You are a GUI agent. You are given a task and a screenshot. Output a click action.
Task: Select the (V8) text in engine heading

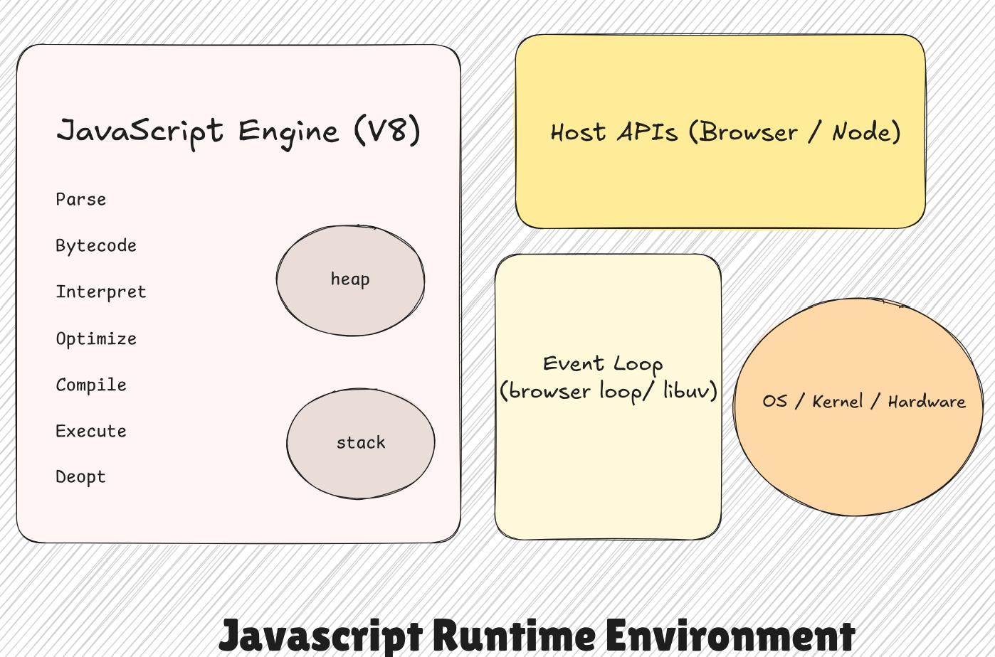tap(387, 132)
